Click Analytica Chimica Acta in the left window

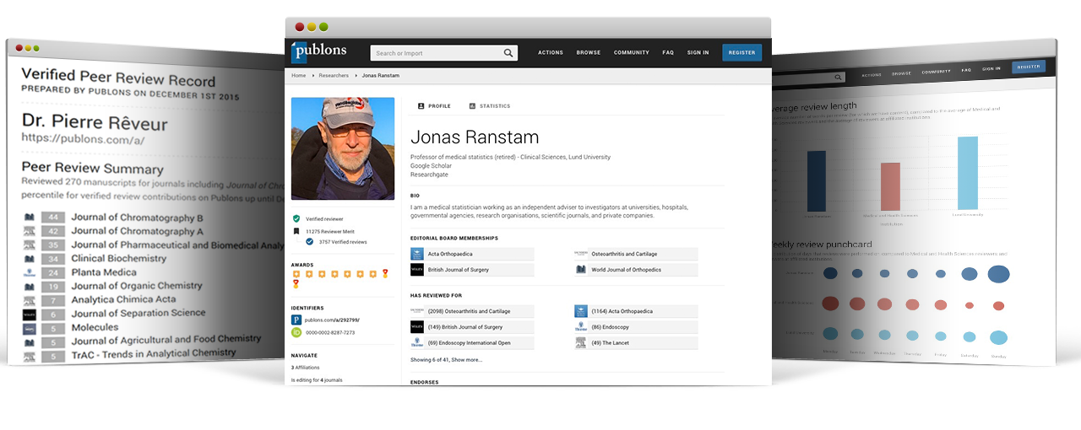click(x=123, y=299)
